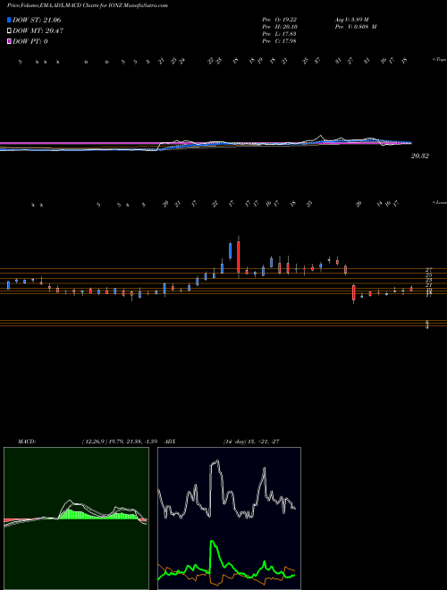This screenshot has width=447, height=590.
Task: Click the white DOW MT legend swatch
Action: [9, 31]
